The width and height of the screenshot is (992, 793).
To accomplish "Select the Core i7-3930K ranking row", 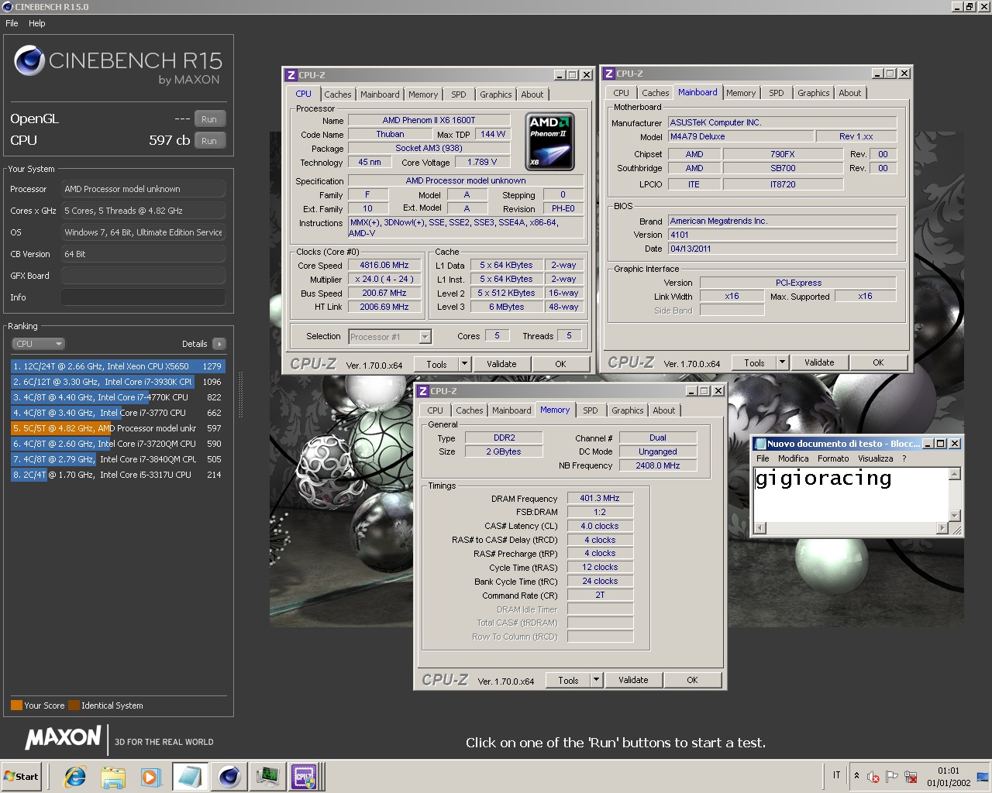I will click(x=117, y=382).
